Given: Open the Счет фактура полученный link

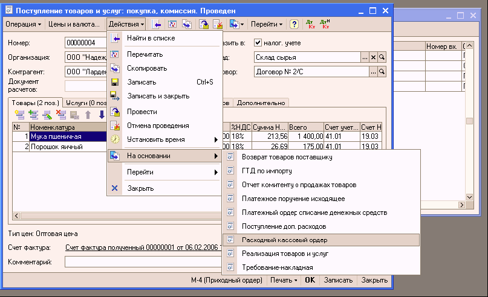Looking at the screenshot, I should tap(140, 247).
